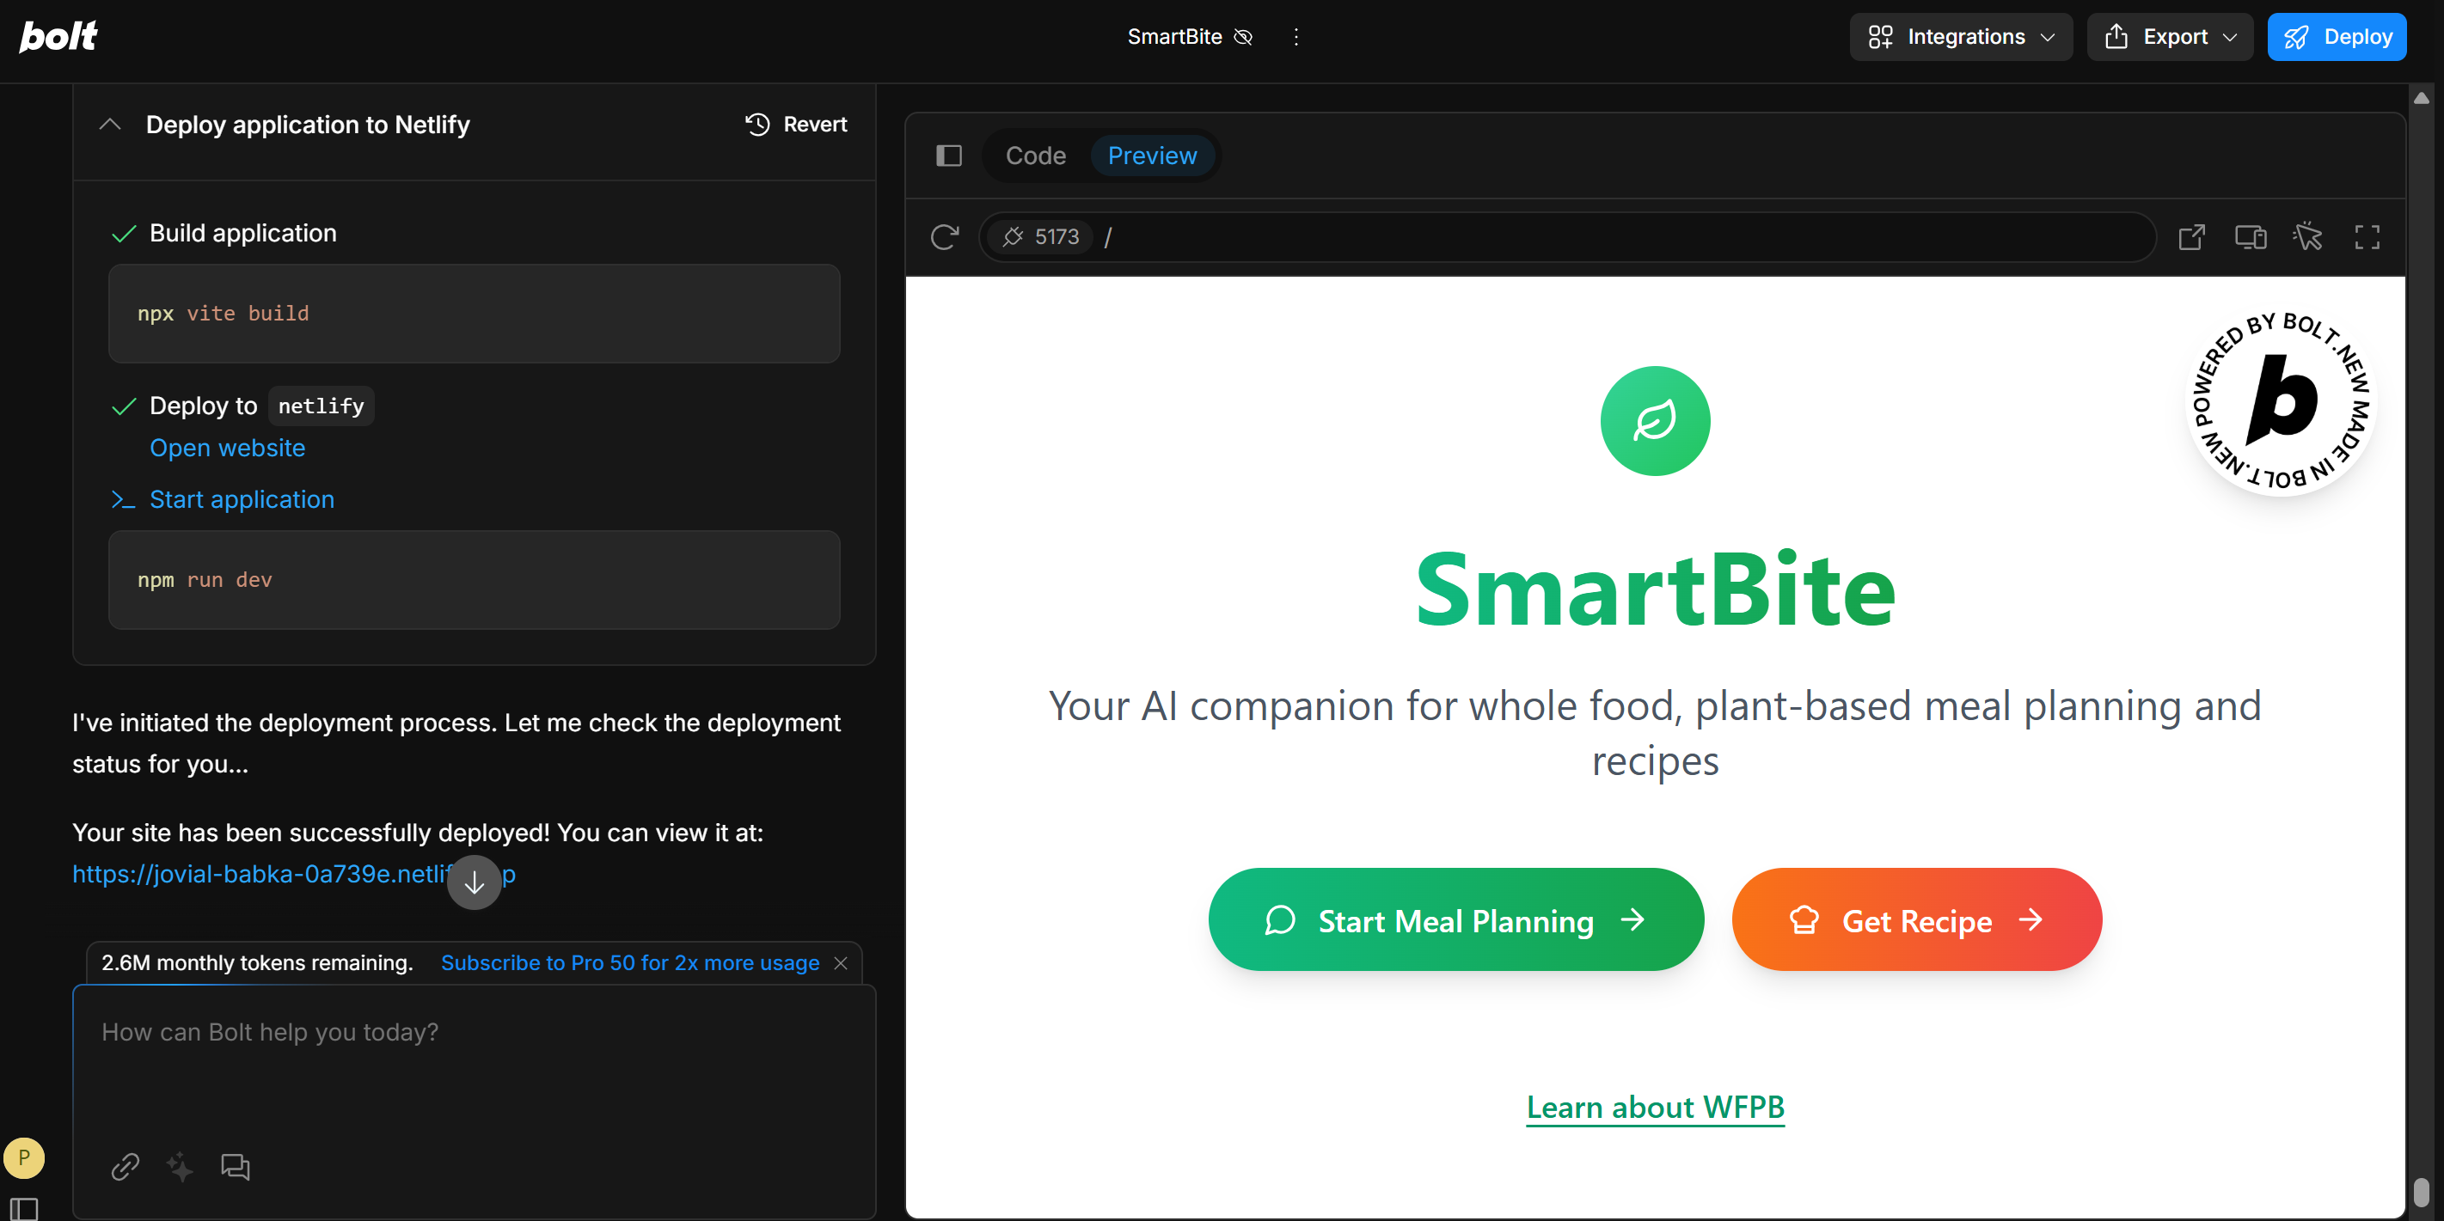
Task: Open the Integrations dropdown
Action: [x=1960, y=37]
